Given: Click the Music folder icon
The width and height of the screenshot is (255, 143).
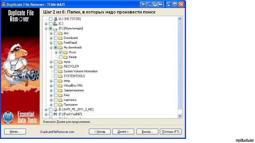Looking at the screenshot, I should tap(65, 52).
